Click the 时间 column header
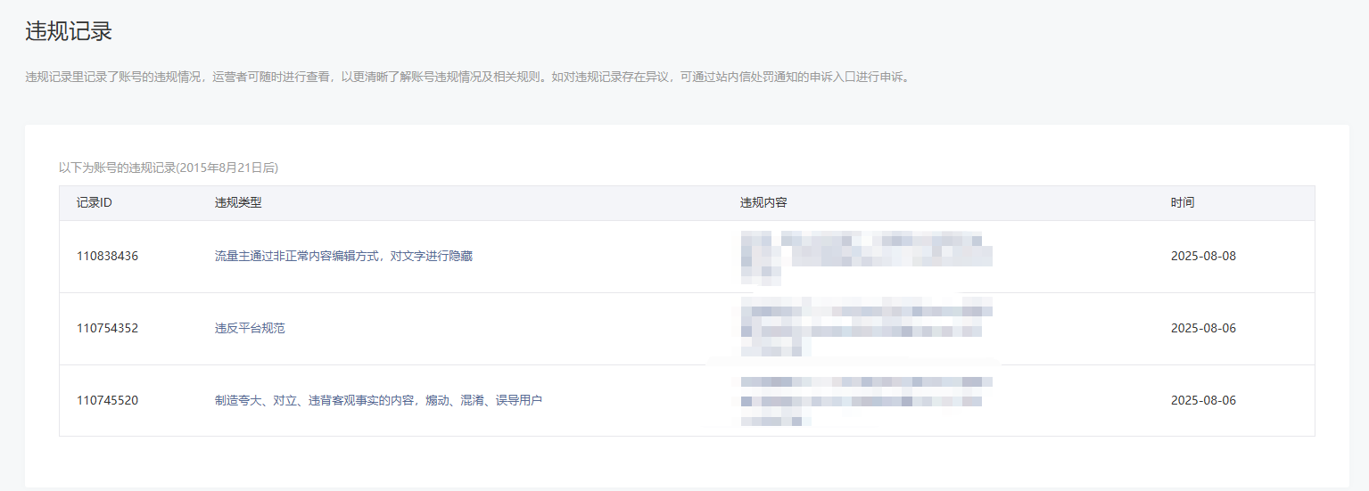1369x491 pixels. click(x=1183, y=203)
